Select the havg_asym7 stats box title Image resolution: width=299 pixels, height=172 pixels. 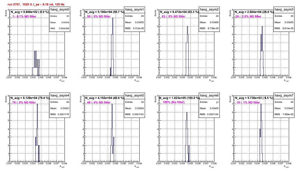tap(284, 95)
